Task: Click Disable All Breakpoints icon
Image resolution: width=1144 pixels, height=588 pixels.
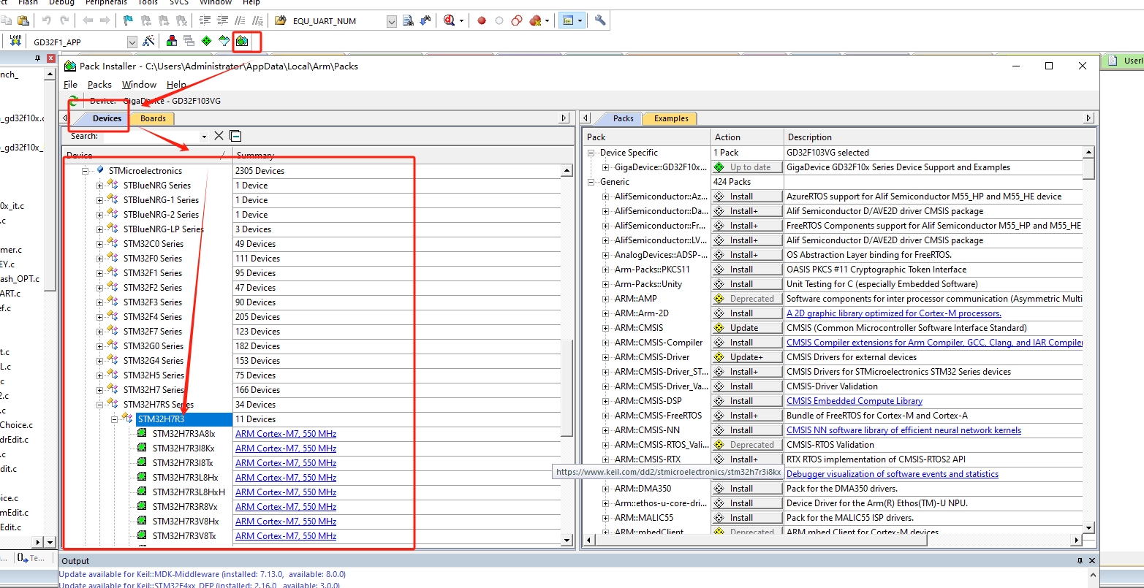Action: pyautogui.click(x=517, y=20)
